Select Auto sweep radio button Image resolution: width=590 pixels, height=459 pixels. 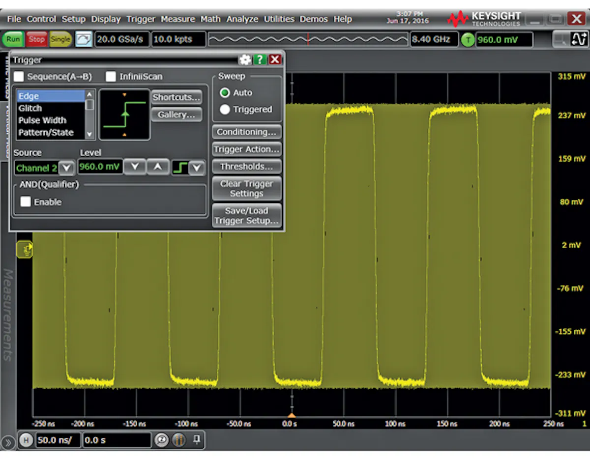[225, 93]
